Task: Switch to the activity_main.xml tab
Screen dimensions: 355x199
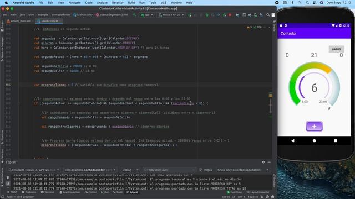Action: coord(20,21)
